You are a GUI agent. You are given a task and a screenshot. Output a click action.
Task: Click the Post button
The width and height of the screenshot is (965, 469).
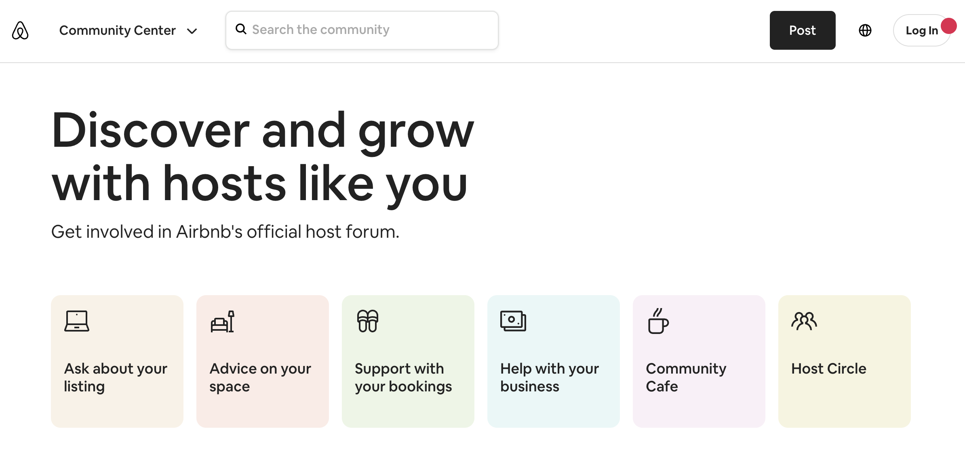tap(803, 30)
